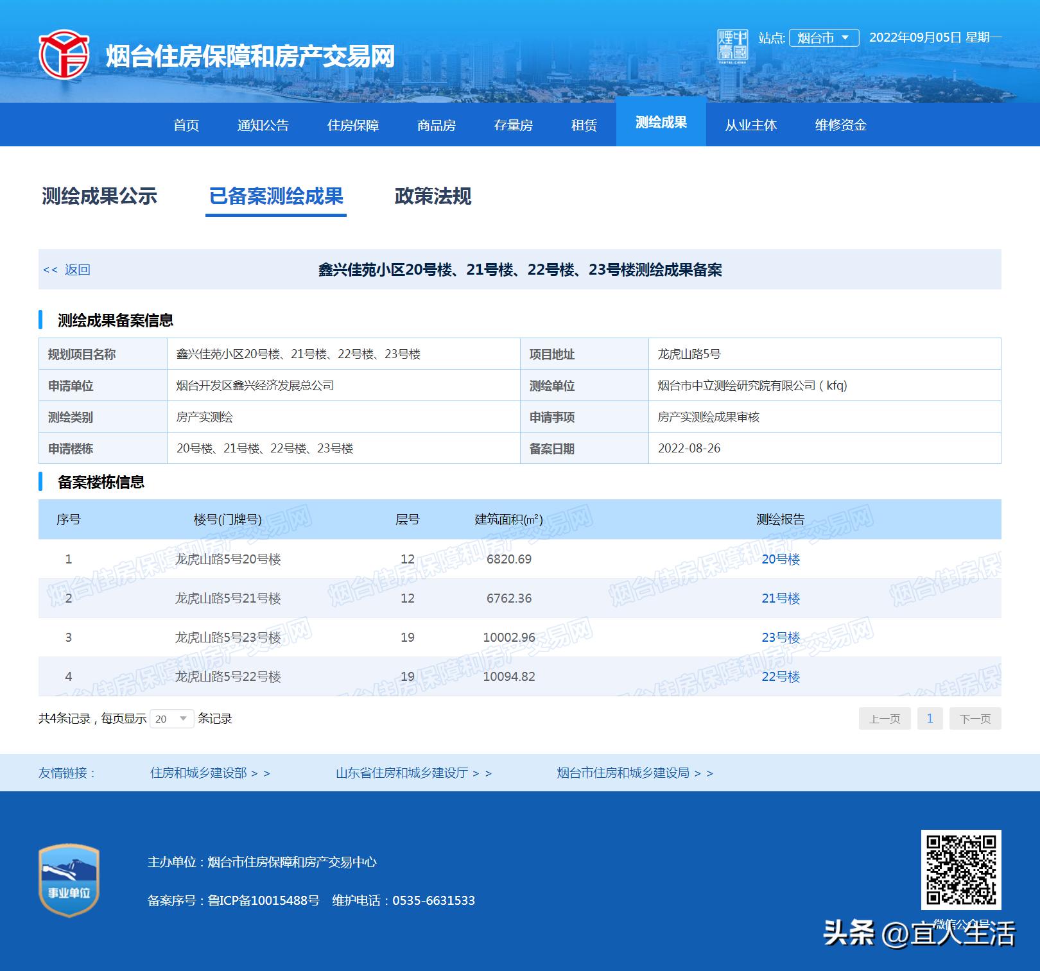
Task: Select page 1 in pagination
Action: (x=930, y=719)
